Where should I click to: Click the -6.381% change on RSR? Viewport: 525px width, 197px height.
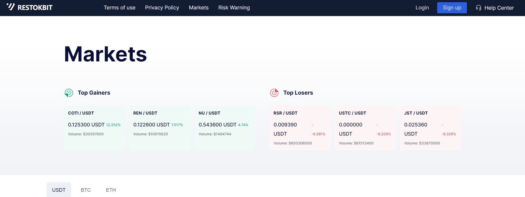coord(318,134)
